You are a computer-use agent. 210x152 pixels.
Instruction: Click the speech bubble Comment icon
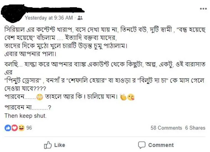[x=142, y=145]
